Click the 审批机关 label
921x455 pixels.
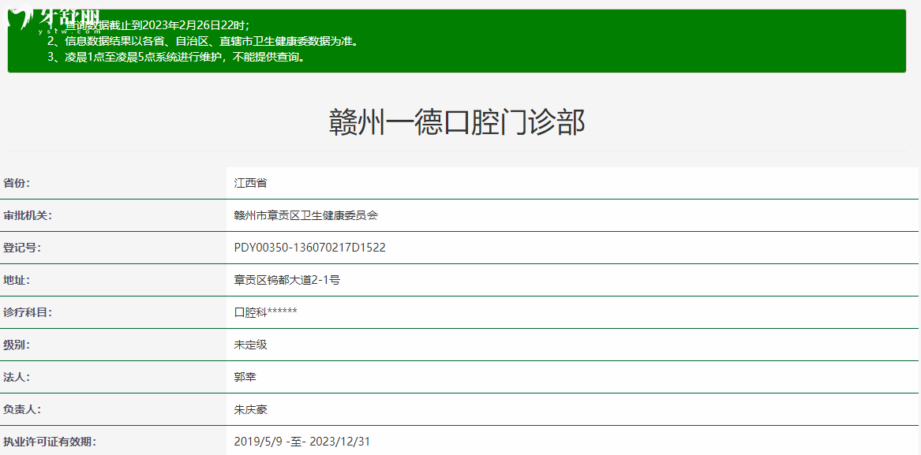tap(28, 215)
